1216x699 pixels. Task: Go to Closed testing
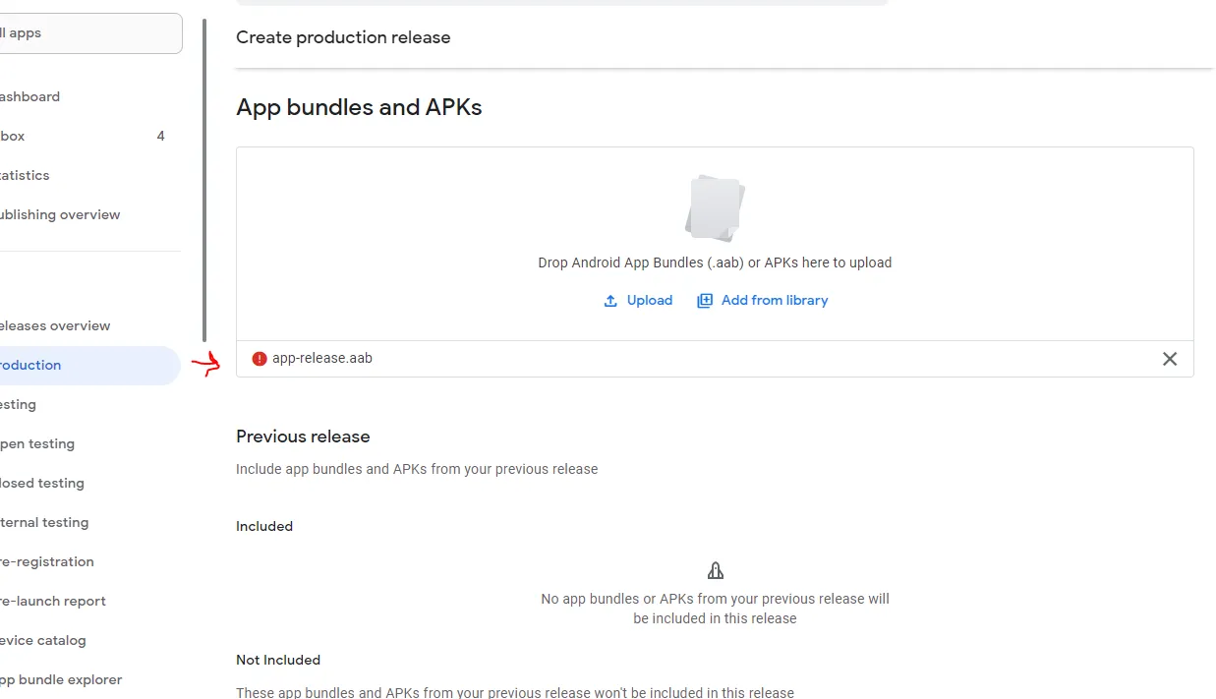43,483
